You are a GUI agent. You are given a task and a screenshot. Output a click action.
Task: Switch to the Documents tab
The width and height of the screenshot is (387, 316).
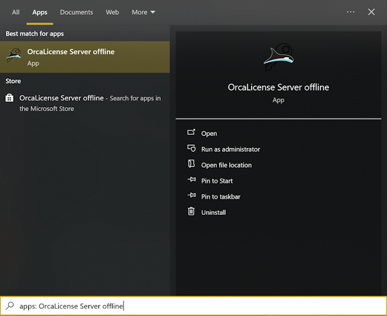point(77,12)
